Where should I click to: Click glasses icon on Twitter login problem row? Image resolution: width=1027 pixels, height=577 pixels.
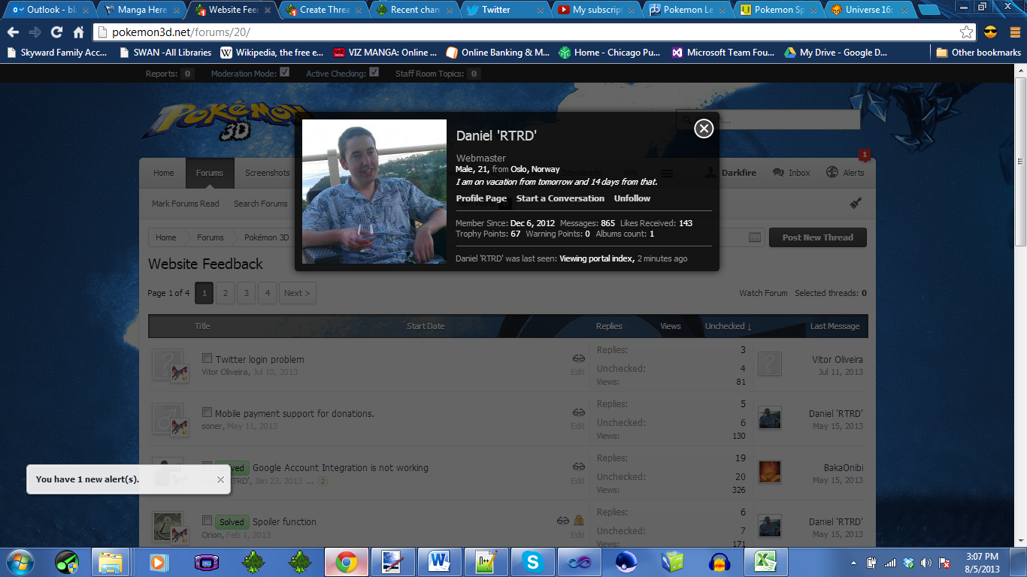tap(578, 359)
